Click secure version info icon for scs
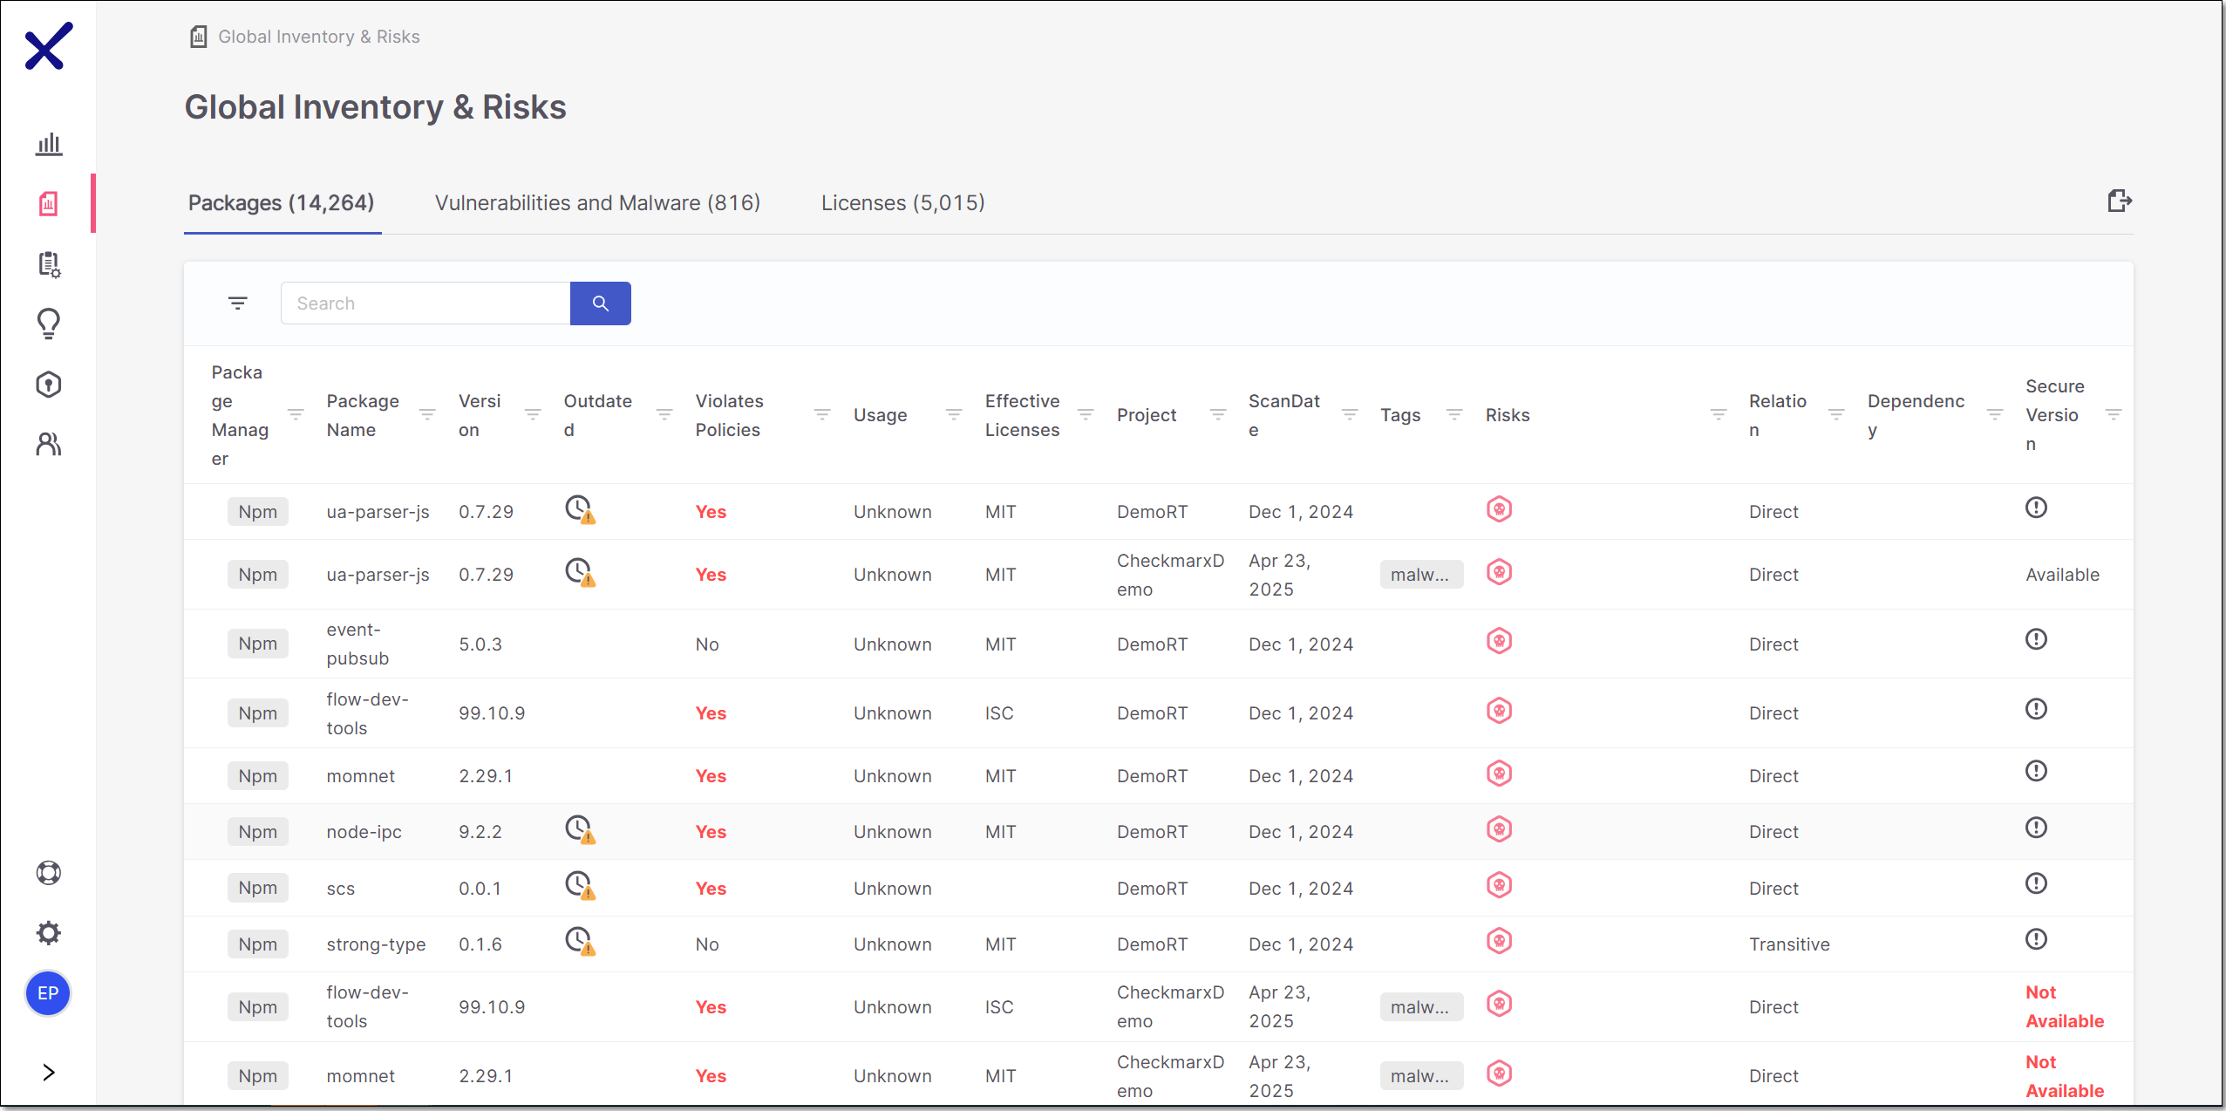Screen dimensions: 2226x1111 click(2036, 883)
